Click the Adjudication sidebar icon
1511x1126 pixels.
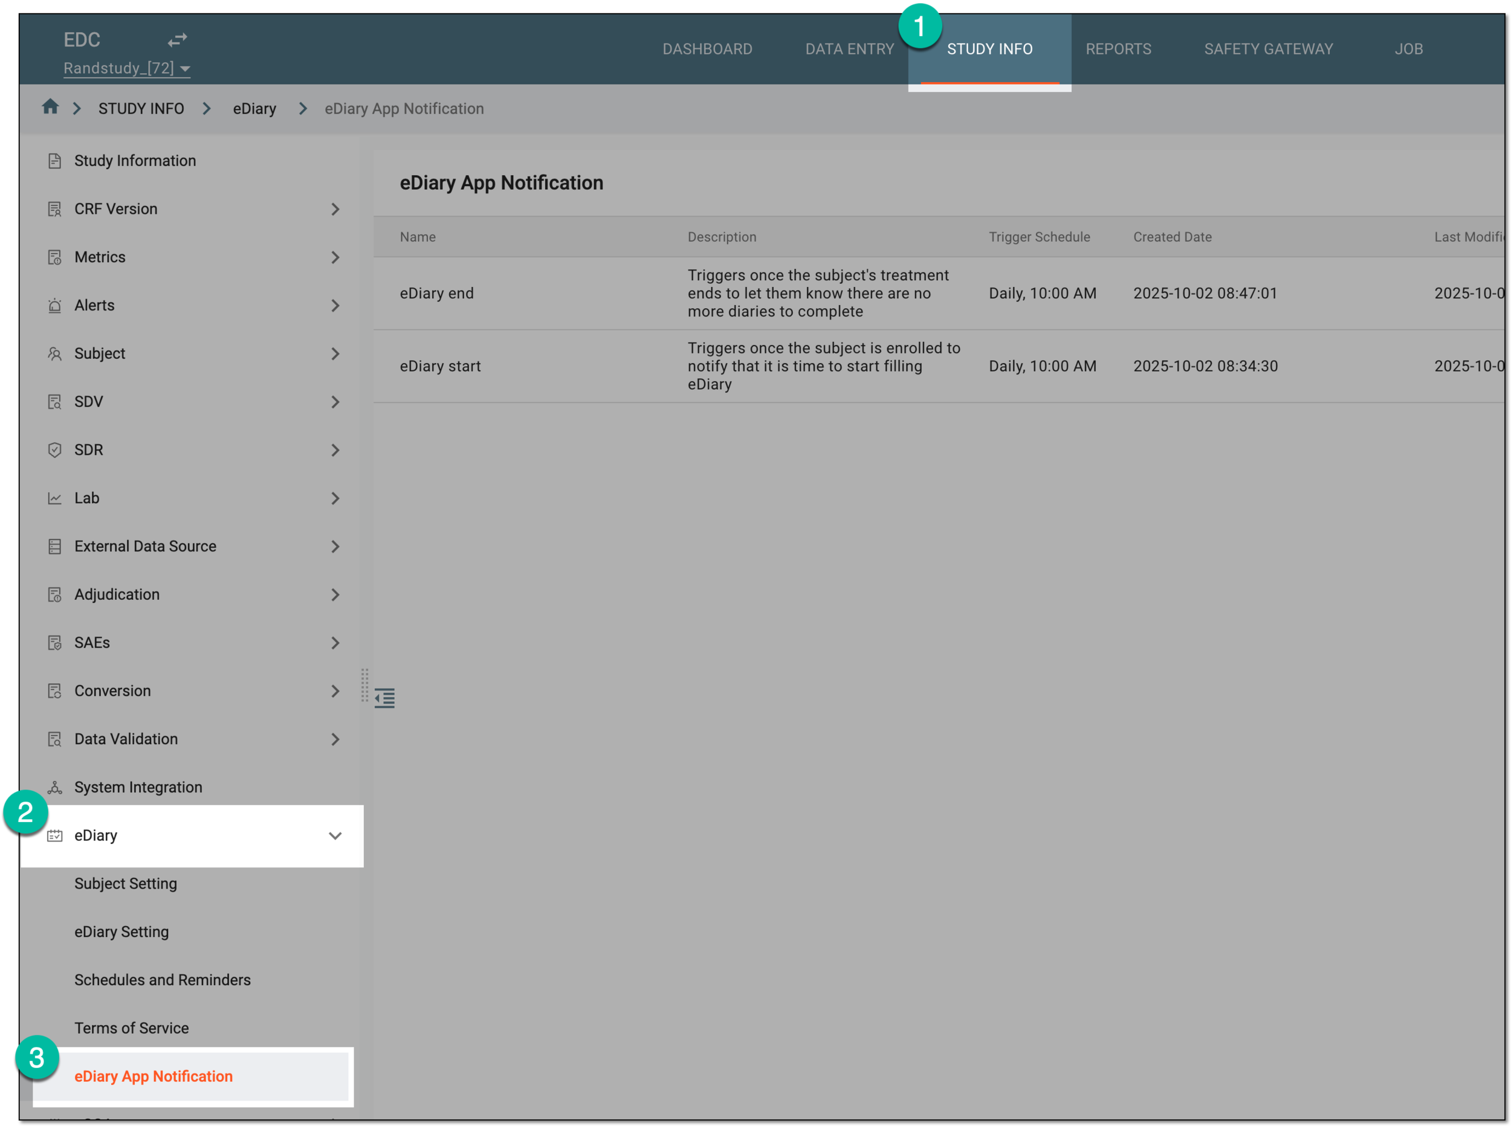(54, 595)
